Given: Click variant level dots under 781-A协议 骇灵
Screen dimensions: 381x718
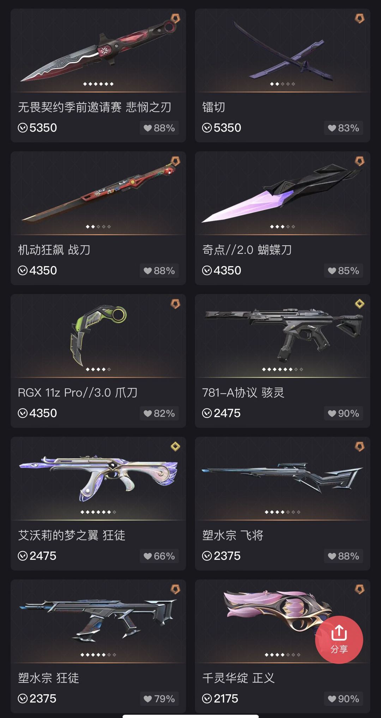Looking at the screenshot, I should coord(283,369).
